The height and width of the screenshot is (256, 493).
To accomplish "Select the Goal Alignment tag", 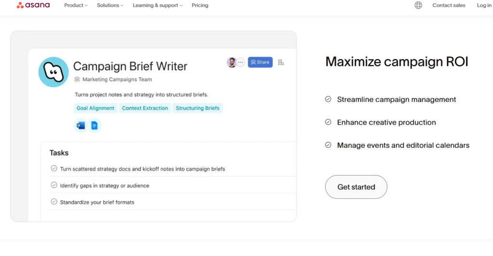I will 95,108.
